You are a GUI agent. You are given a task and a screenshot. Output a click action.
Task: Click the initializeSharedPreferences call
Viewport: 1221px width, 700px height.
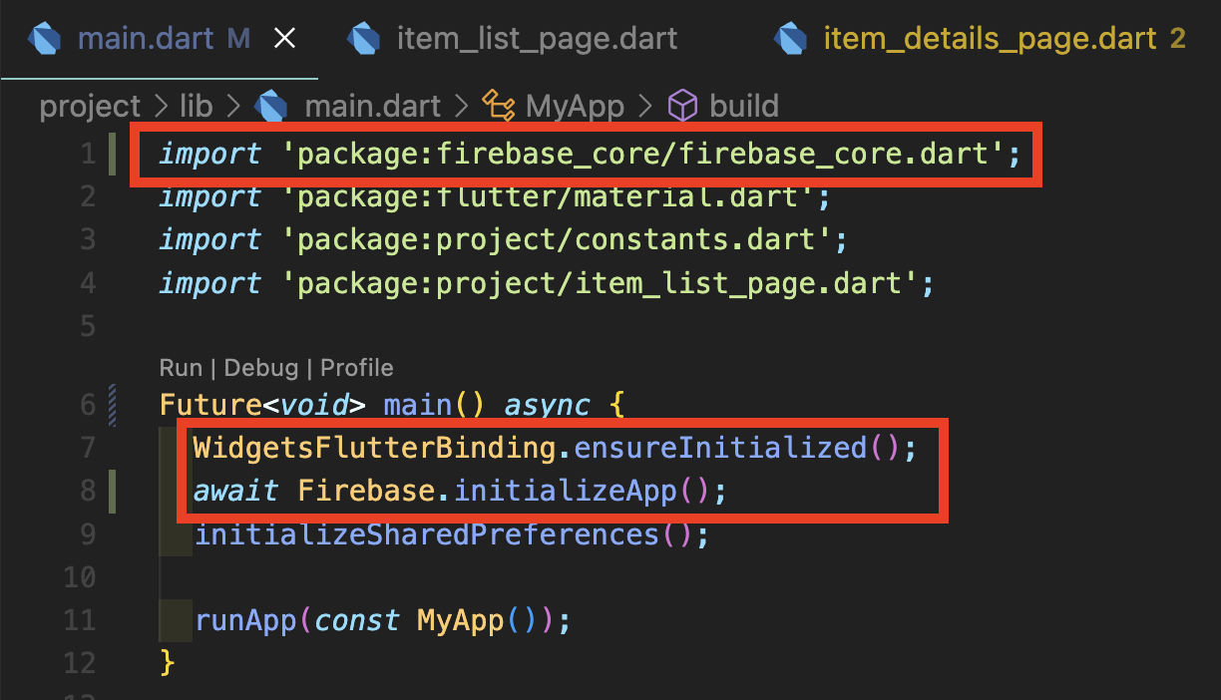pyautogui.click(x=426, y=534)
